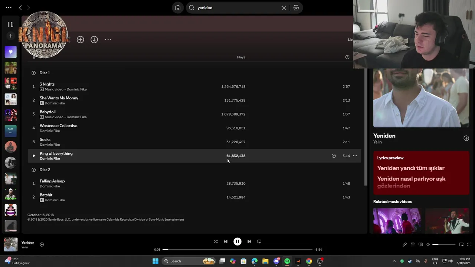Open the Browse icon beside search field
The width and height of the screenshot is (475, 267).
point(296,8)
